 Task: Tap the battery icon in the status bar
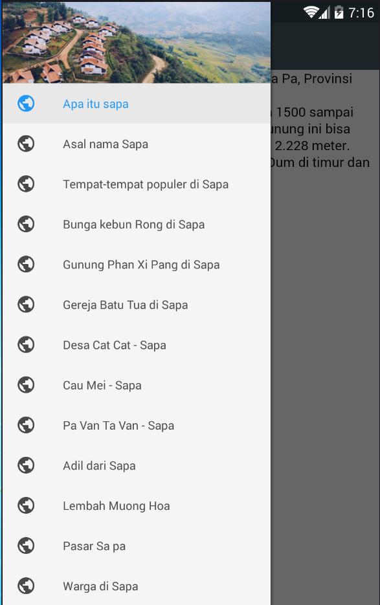[339, 12]
